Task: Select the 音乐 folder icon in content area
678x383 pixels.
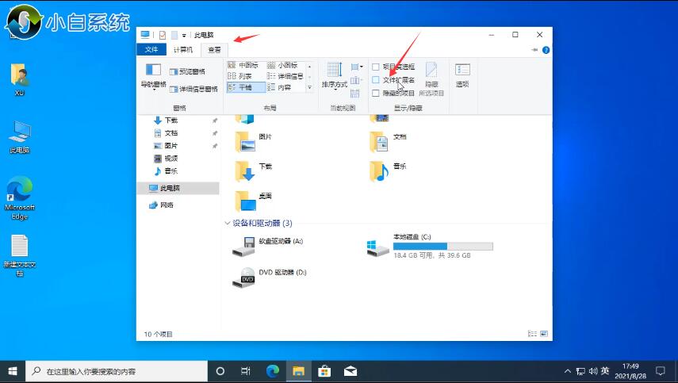Action: click(x=380, y=171)
